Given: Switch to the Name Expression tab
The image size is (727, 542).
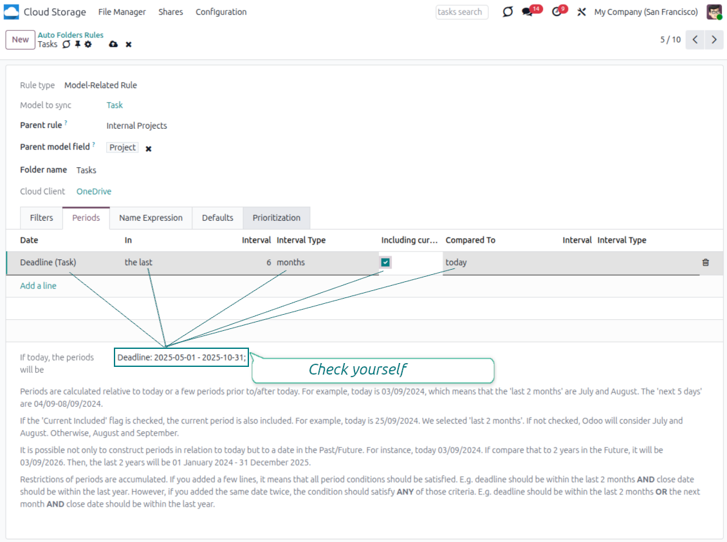Looking at the screenshot, I should [x=151, y=218].
